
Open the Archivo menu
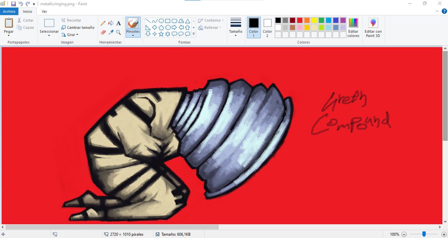click(x=9, y=12)
